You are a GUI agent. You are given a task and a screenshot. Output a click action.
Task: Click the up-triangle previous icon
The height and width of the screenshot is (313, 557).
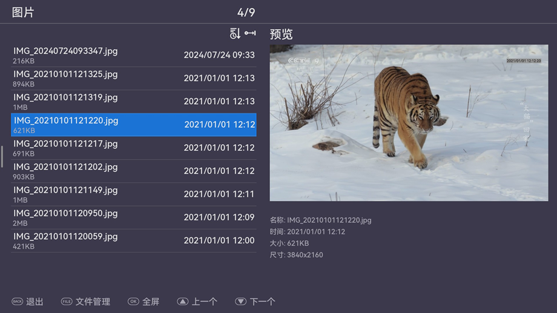pos(182,301)
